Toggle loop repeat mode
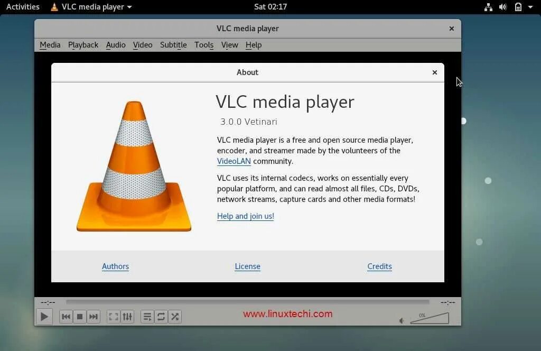 click(161, 317)
